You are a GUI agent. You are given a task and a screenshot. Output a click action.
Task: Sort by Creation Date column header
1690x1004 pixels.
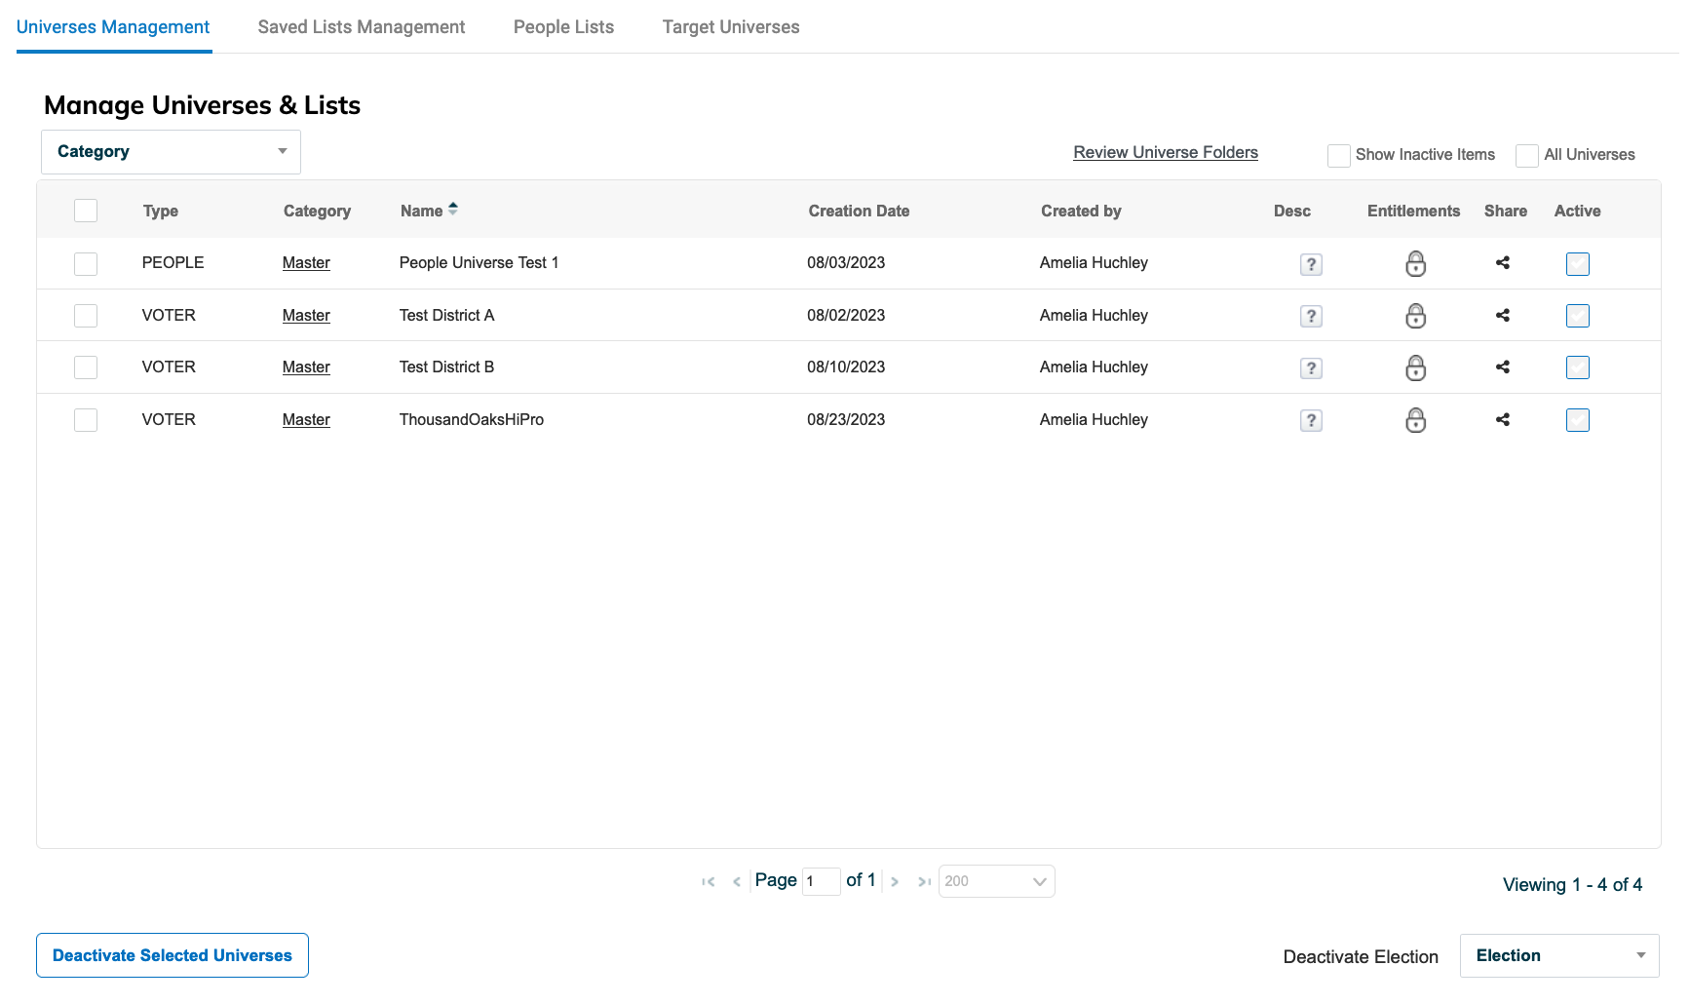859,211
